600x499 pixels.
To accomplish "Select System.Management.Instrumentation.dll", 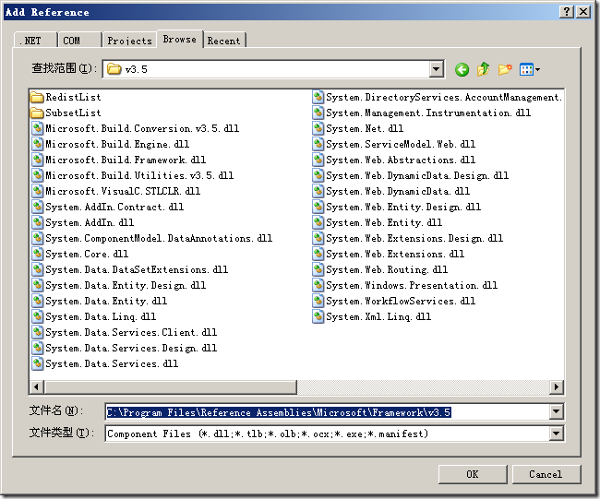I will (422, 113).
